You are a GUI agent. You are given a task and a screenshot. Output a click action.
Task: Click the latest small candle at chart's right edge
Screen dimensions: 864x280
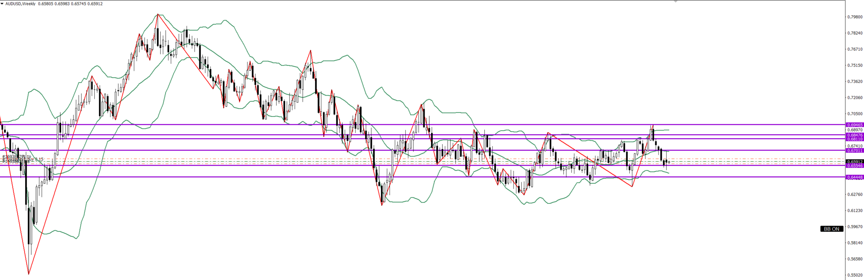(669, 162)
